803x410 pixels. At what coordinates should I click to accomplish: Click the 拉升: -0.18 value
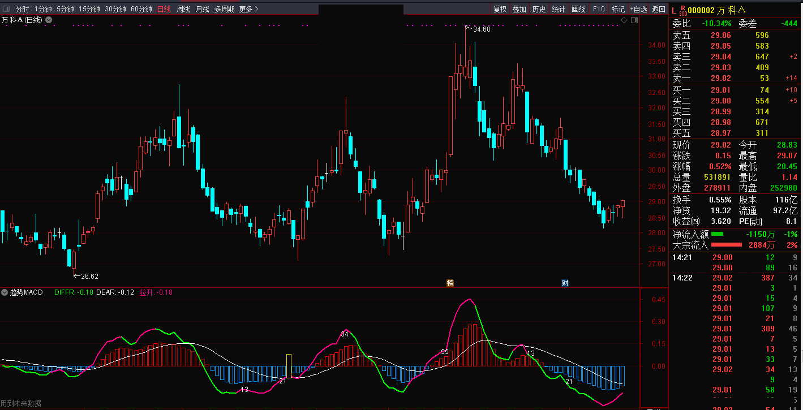(x=156, y=292)
